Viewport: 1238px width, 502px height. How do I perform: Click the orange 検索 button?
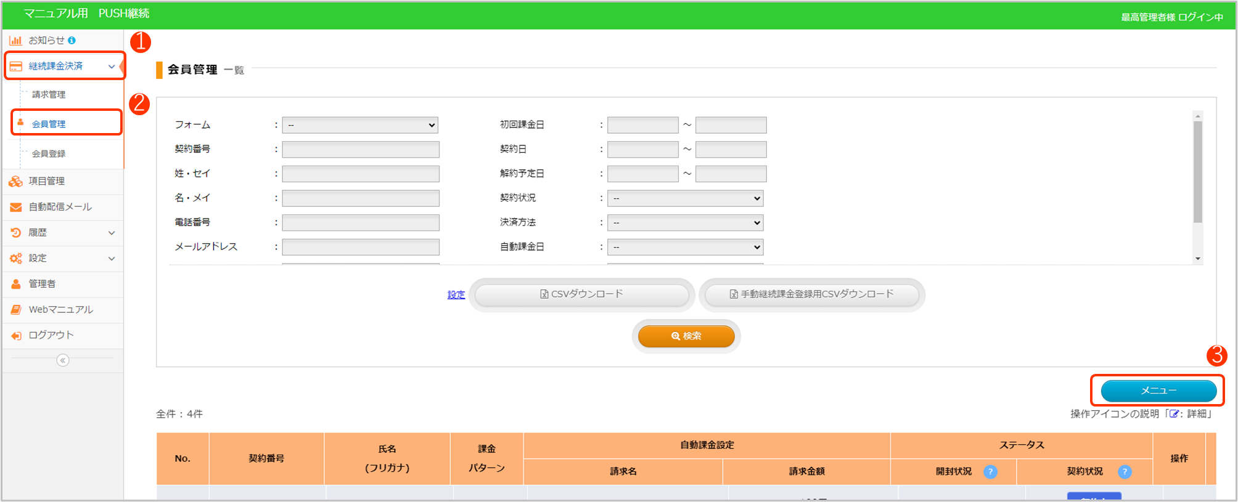pyautogui.click(x=686, y=336)
